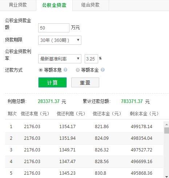Click the green 计算 button
Screen dimensions: 169x178
point(52,83)
